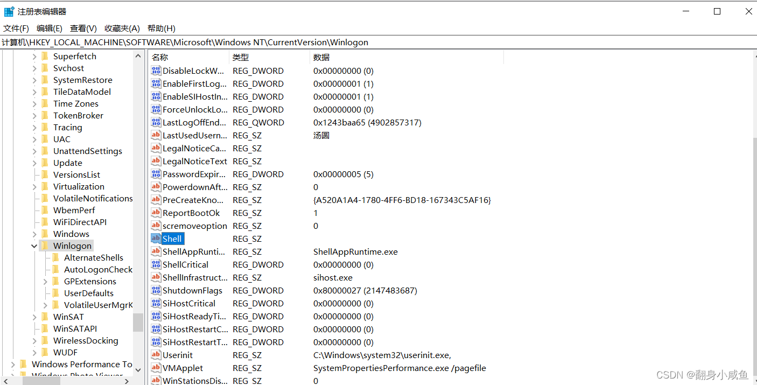This screenshot has width=757, height=385.
Task: Expand the SystemRestore key
Action: coord(34,80)
